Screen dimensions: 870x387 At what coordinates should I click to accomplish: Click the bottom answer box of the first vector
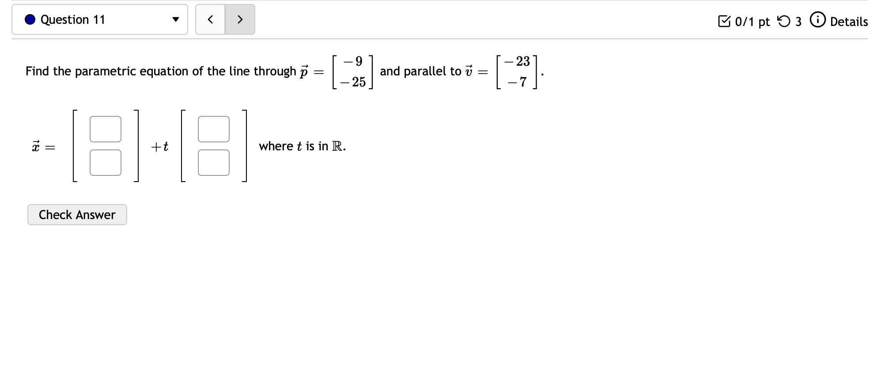tap(105, 162)
